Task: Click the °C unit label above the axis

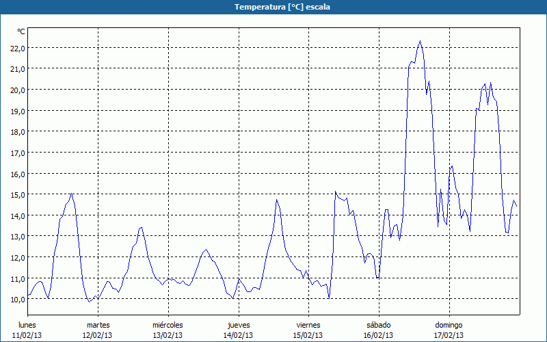Action: click(x=21, y=31)
